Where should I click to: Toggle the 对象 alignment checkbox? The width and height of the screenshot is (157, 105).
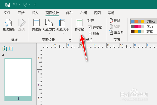click(x=90, y=33)
